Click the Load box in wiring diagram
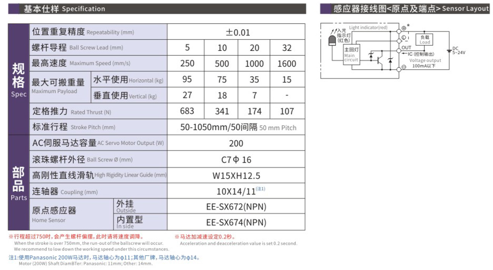493x270 pixels. click(x=424, y=40)
